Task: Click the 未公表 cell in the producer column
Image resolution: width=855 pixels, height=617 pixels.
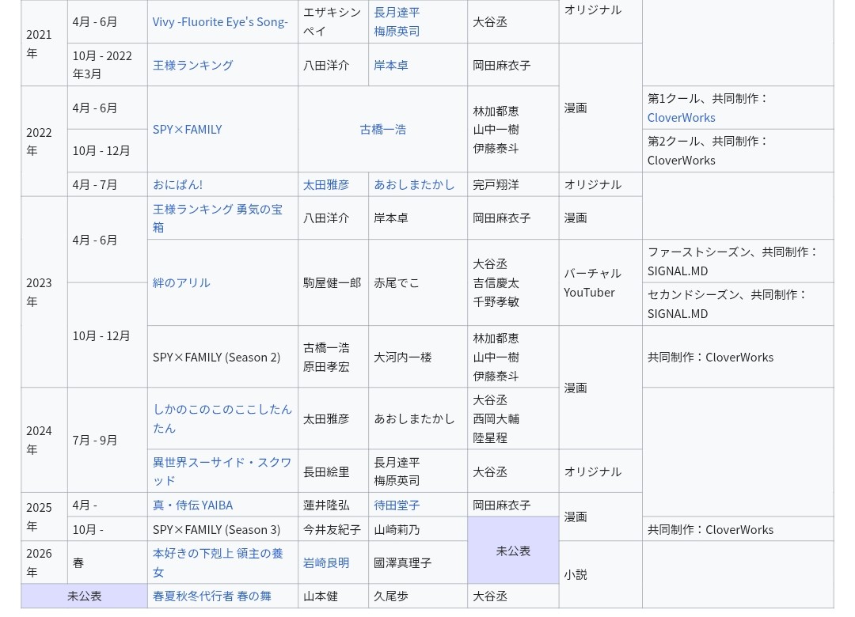Action: click(x=512, y=551)
